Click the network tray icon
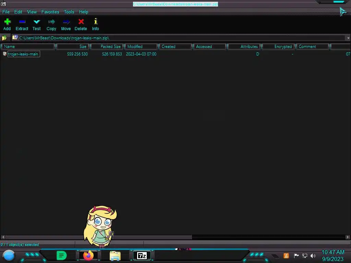The image size is (351, 263). click(305, 255)
